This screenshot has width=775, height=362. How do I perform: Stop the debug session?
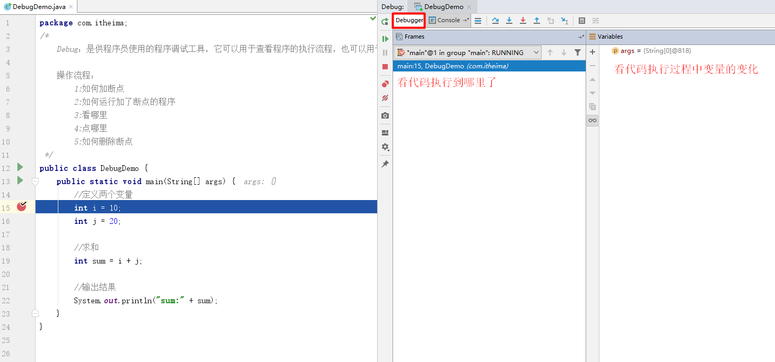(x=385, y=67)
